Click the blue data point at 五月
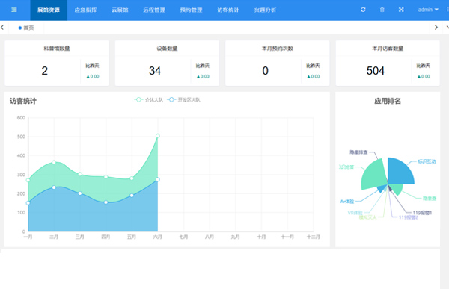This screenshot has height=289, width=449. point(132,196)
